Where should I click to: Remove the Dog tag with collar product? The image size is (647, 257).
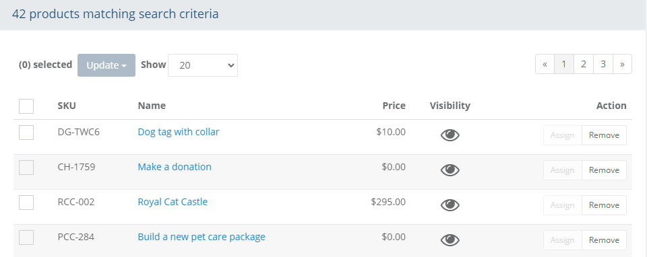(604, 135)
